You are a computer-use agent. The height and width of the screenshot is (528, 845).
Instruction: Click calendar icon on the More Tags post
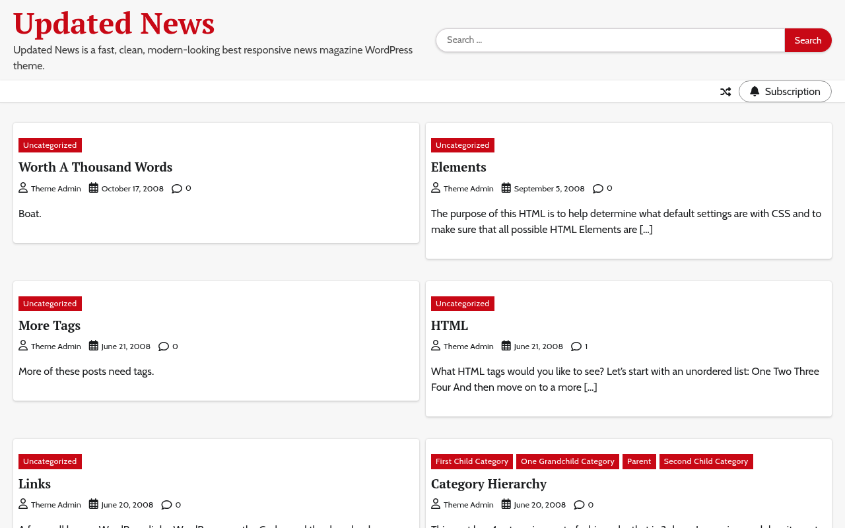point(94,346)
